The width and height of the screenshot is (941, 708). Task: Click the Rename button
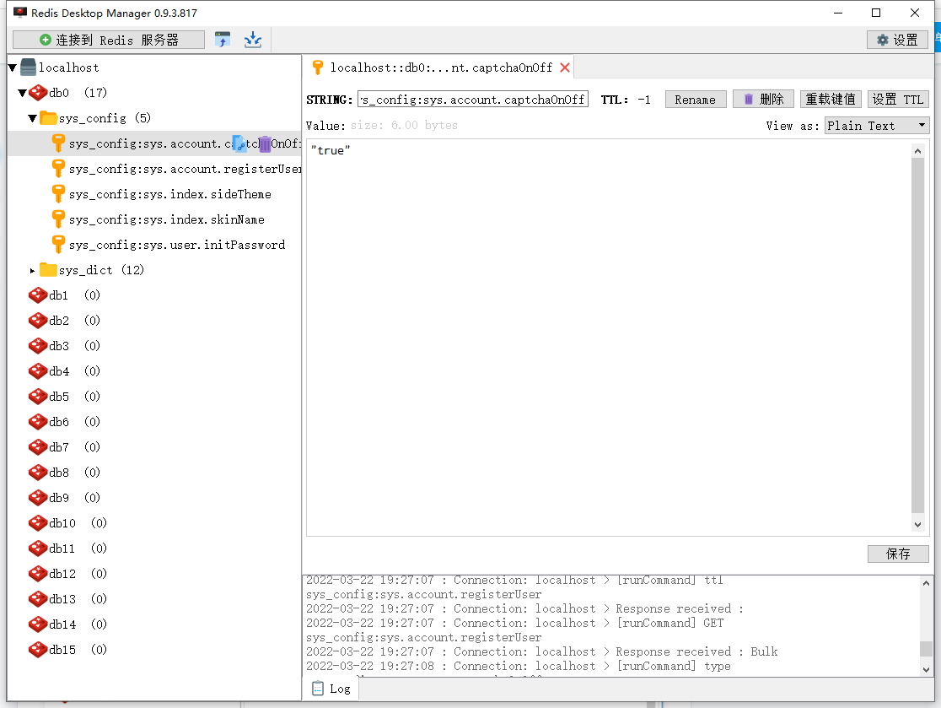click(695, 99)
